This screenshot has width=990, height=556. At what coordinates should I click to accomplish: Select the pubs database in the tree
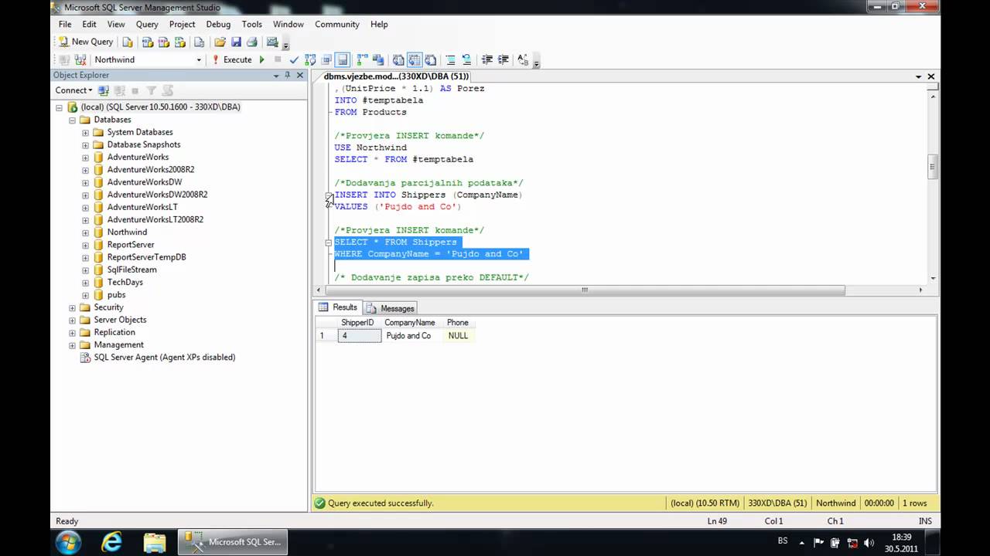pyautogui.click(x=116, y=295)
